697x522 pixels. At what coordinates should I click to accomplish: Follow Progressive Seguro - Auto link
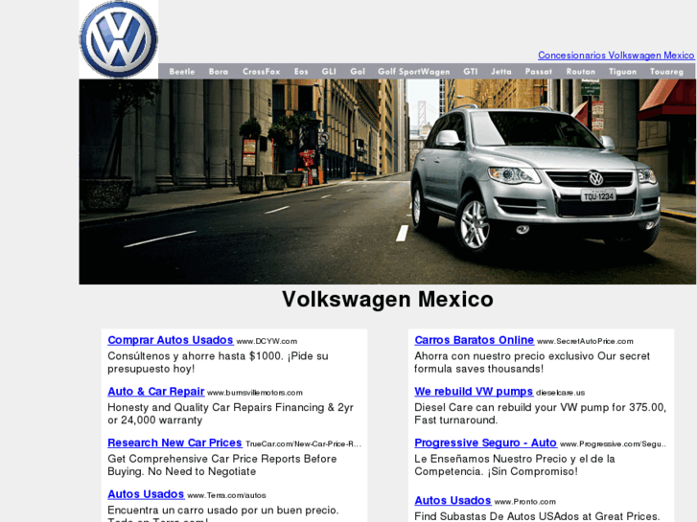485,443
